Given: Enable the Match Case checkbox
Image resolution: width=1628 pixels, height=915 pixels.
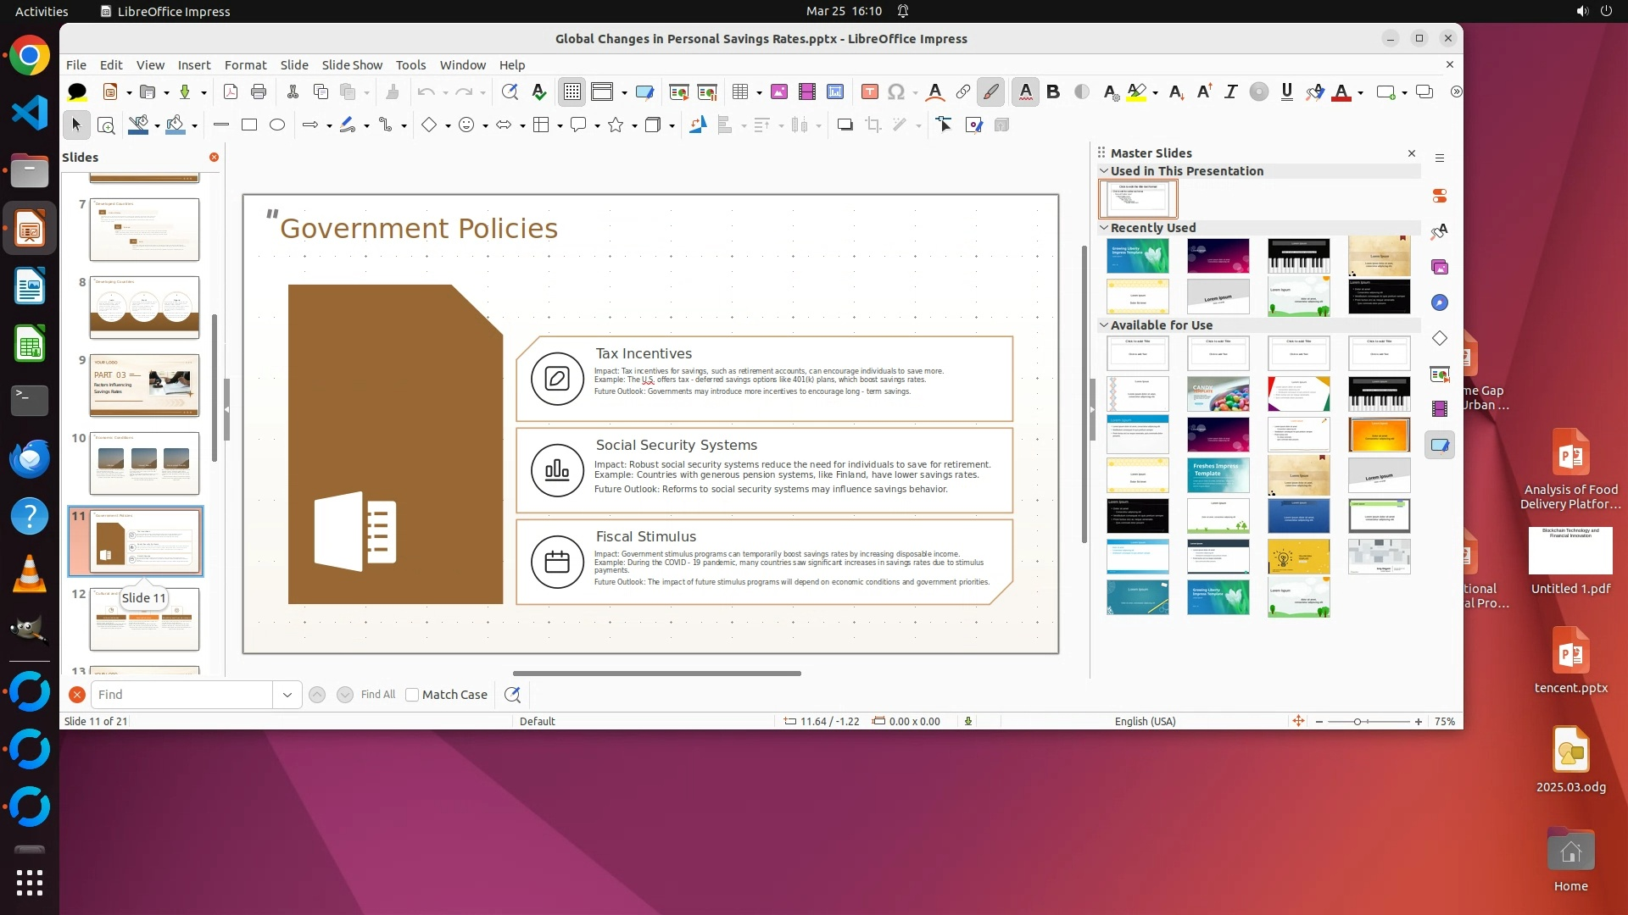Looking at the screenshot, I should pos(412,695).
